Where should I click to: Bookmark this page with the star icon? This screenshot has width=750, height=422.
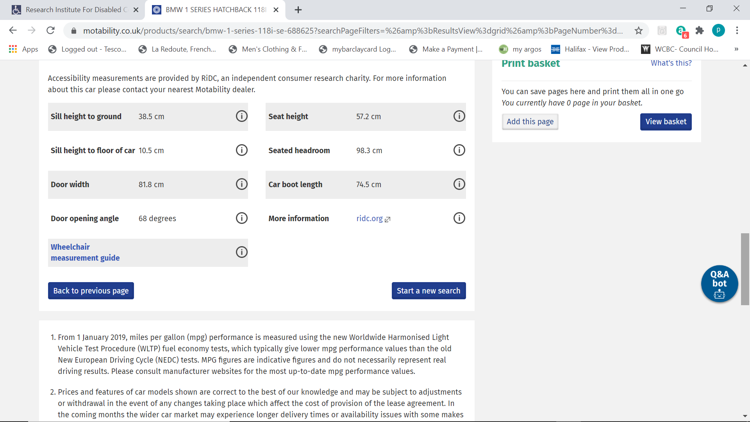[638, 30]
